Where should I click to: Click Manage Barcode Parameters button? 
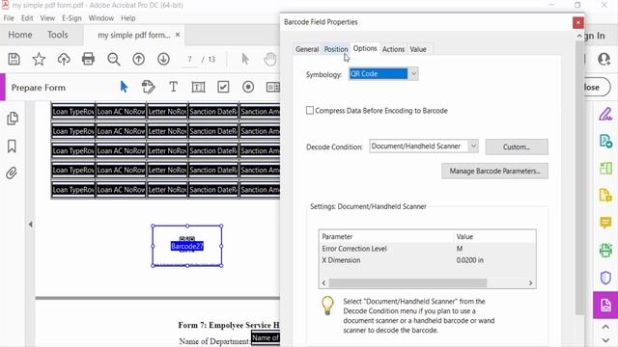point(494,172)
